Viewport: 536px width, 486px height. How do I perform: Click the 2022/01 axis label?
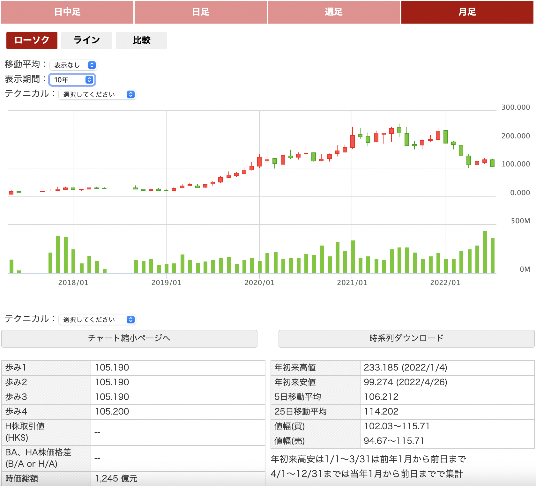[445, 283]
